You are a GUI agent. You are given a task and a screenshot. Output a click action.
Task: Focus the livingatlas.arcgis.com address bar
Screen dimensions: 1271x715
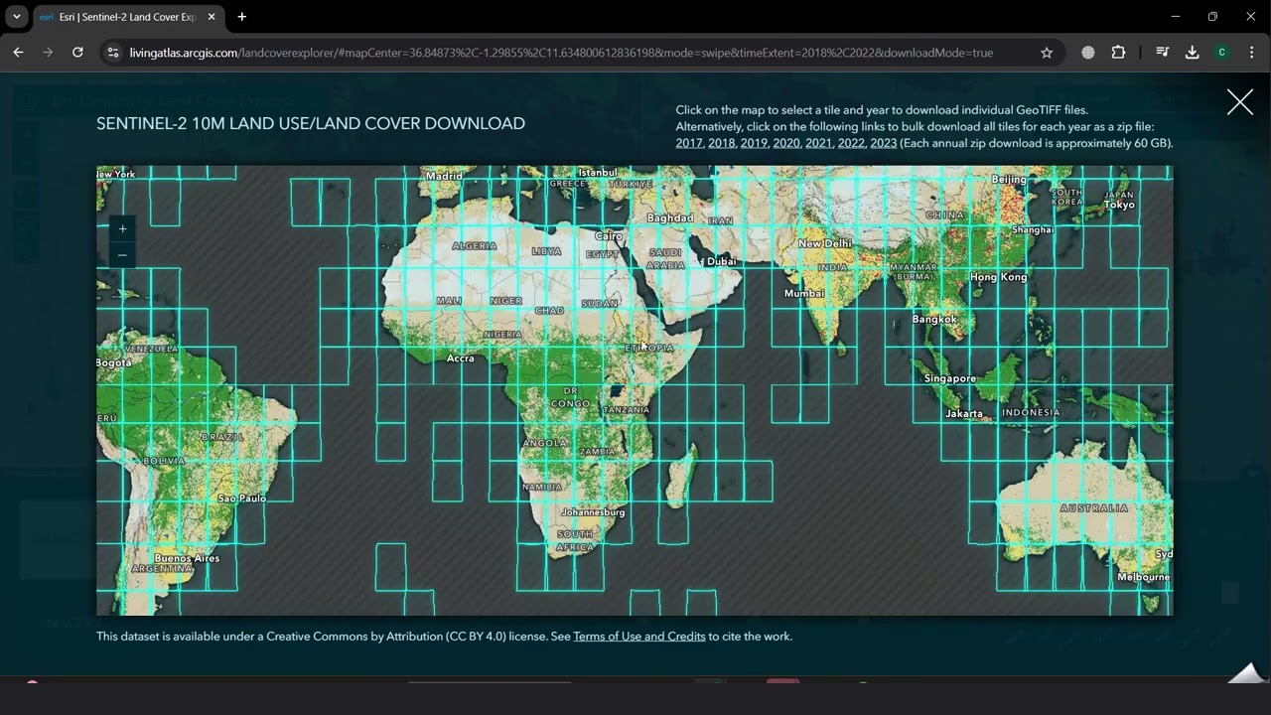coord(561,53)
